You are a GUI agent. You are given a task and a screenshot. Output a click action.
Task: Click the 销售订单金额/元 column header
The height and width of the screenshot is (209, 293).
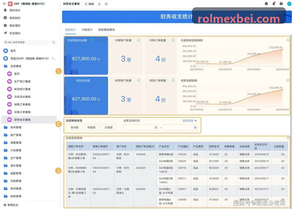(145, 147)
